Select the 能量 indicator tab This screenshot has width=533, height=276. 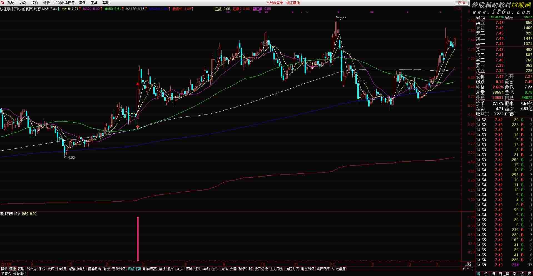point(107,269)
